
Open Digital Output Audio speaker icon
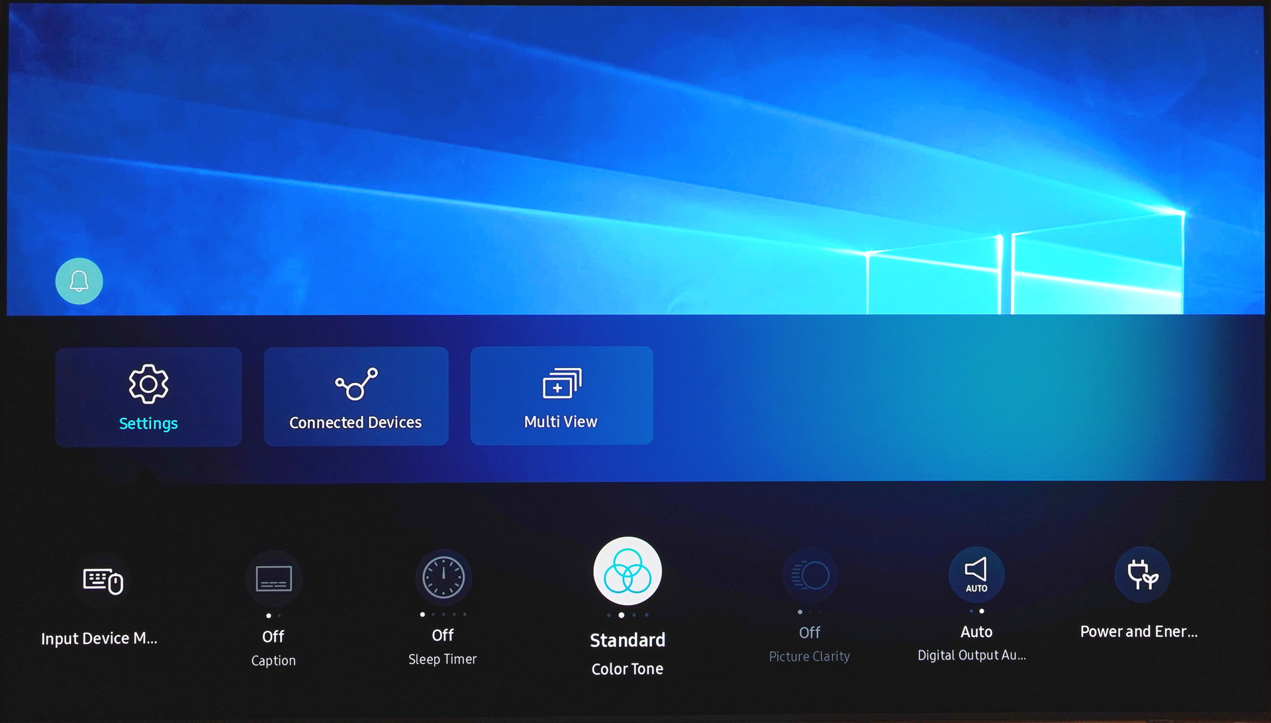(x=976, y=574)
